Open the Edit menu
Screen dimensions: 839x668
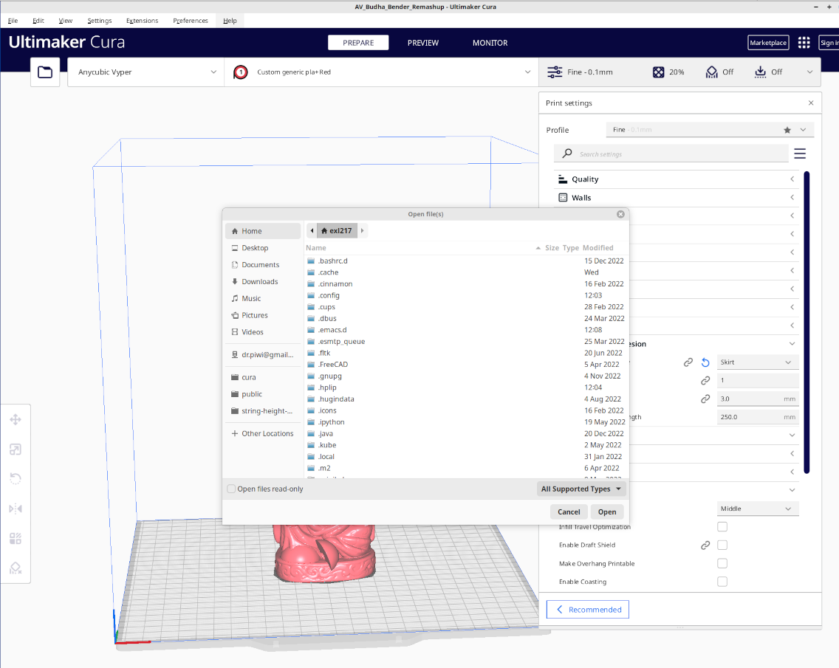coord(38,21)
